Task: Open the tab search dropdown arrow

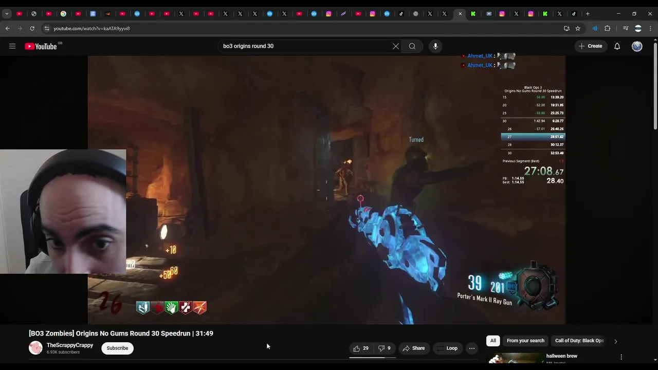Action: 7,14
